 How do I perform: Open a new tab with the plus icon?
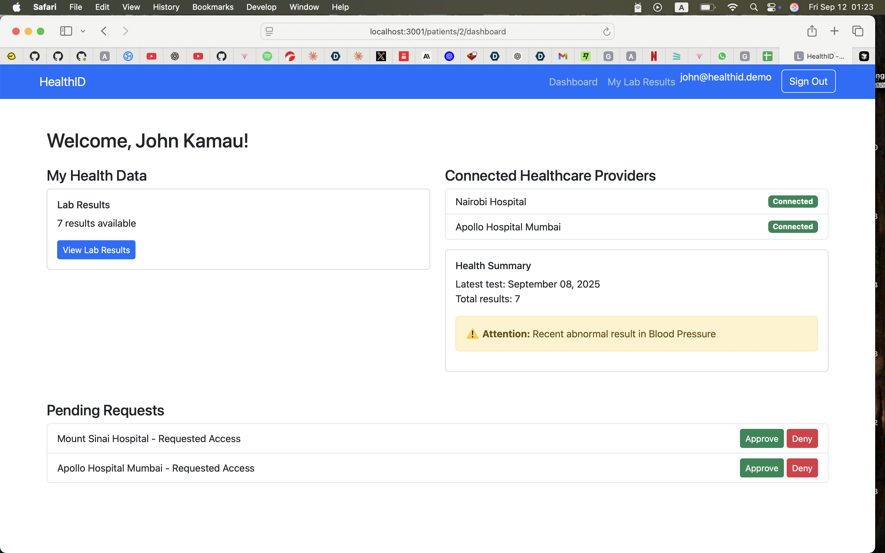[834, 31]
